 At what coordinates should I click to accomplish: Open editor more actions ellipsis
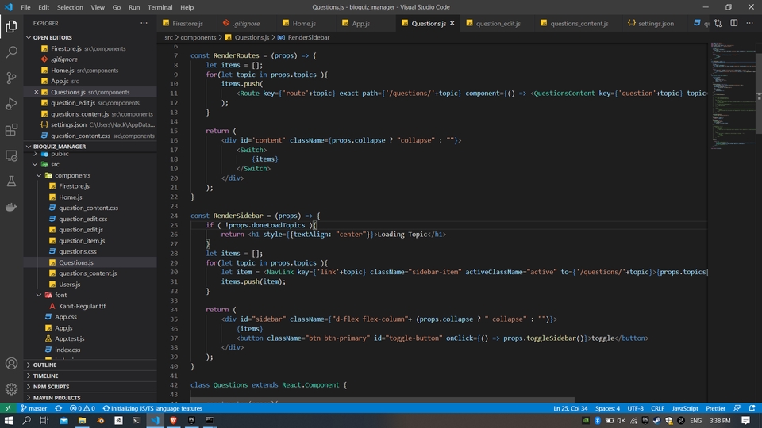pos(749,23)
